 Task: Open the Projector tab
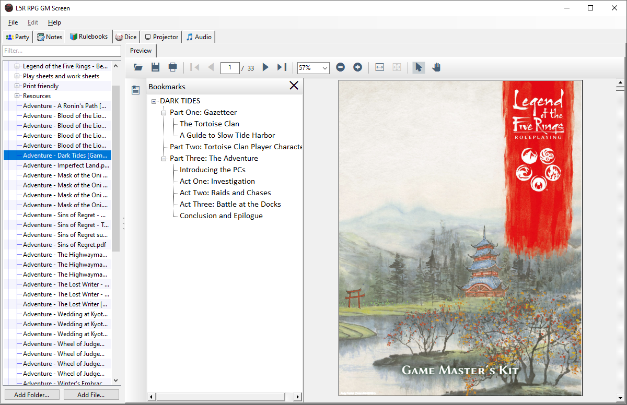161,37
